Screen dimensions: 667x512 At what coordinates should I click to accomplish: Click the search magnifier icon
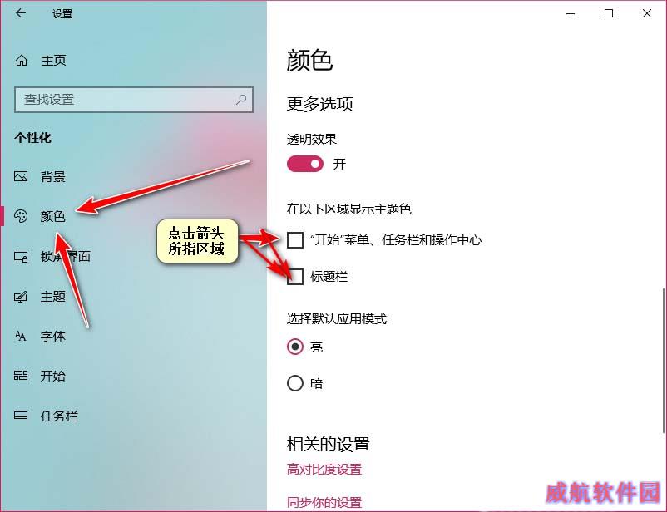[x=241, y=100]
